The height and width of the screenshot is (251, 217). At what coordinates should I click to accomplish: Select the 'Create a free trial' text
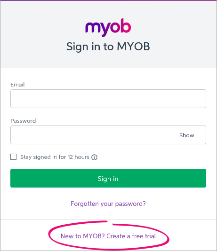click(131, 236)
